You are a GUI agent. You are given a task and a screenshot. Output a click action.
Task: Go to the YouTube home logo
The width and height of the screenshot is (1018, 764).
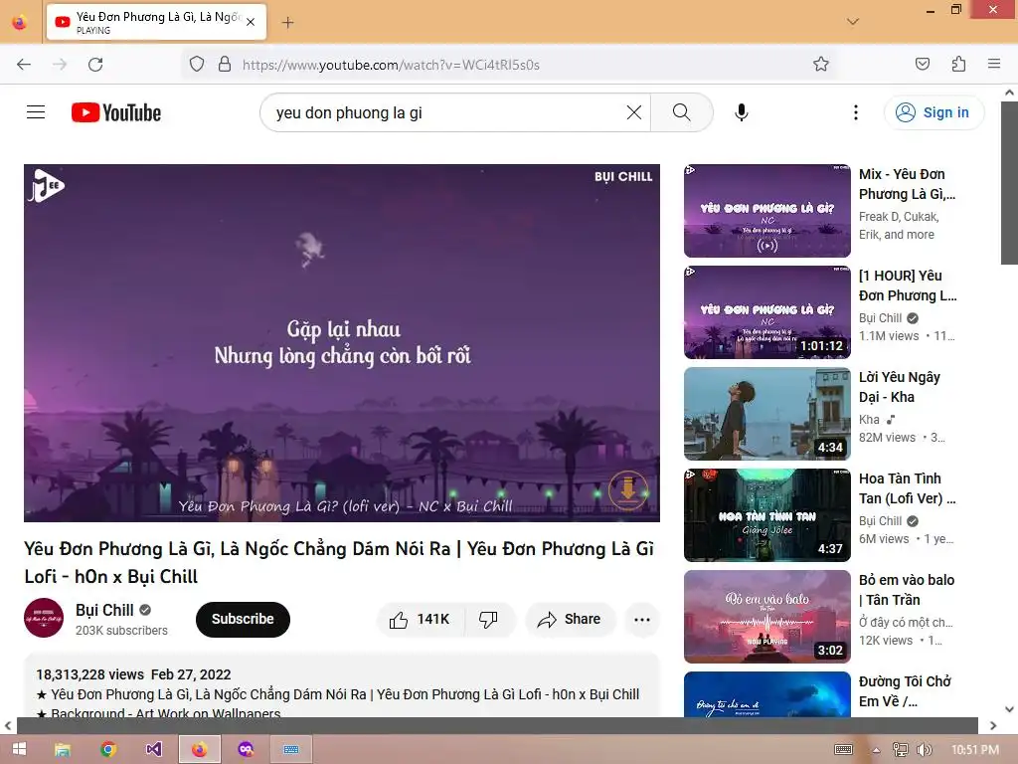[x=116, y=112]
